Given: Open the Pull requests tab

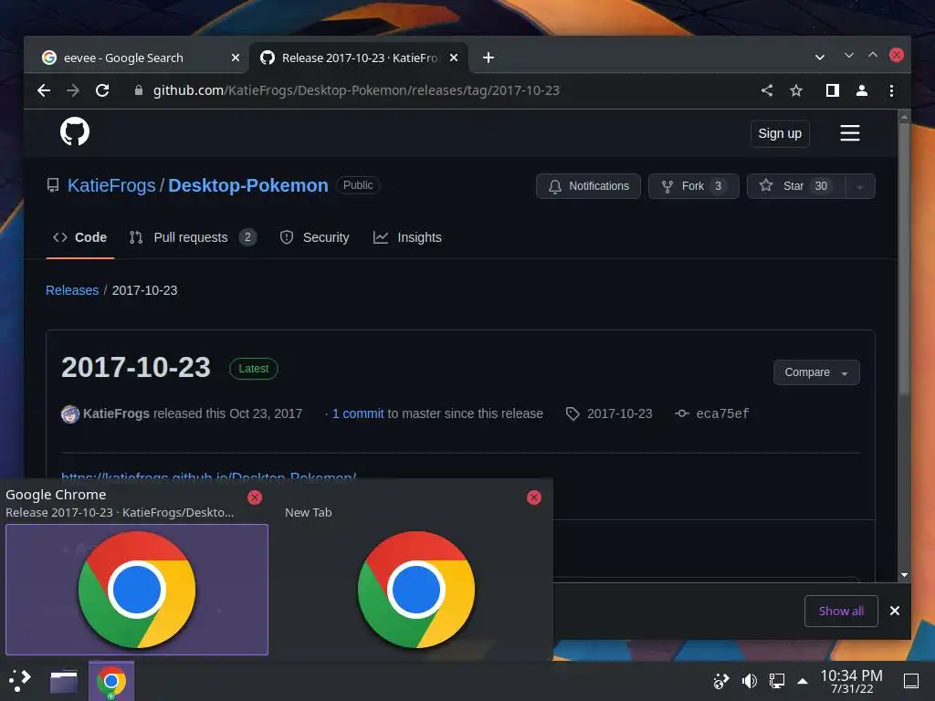Looking at the screenshot, I should point(193,237).
